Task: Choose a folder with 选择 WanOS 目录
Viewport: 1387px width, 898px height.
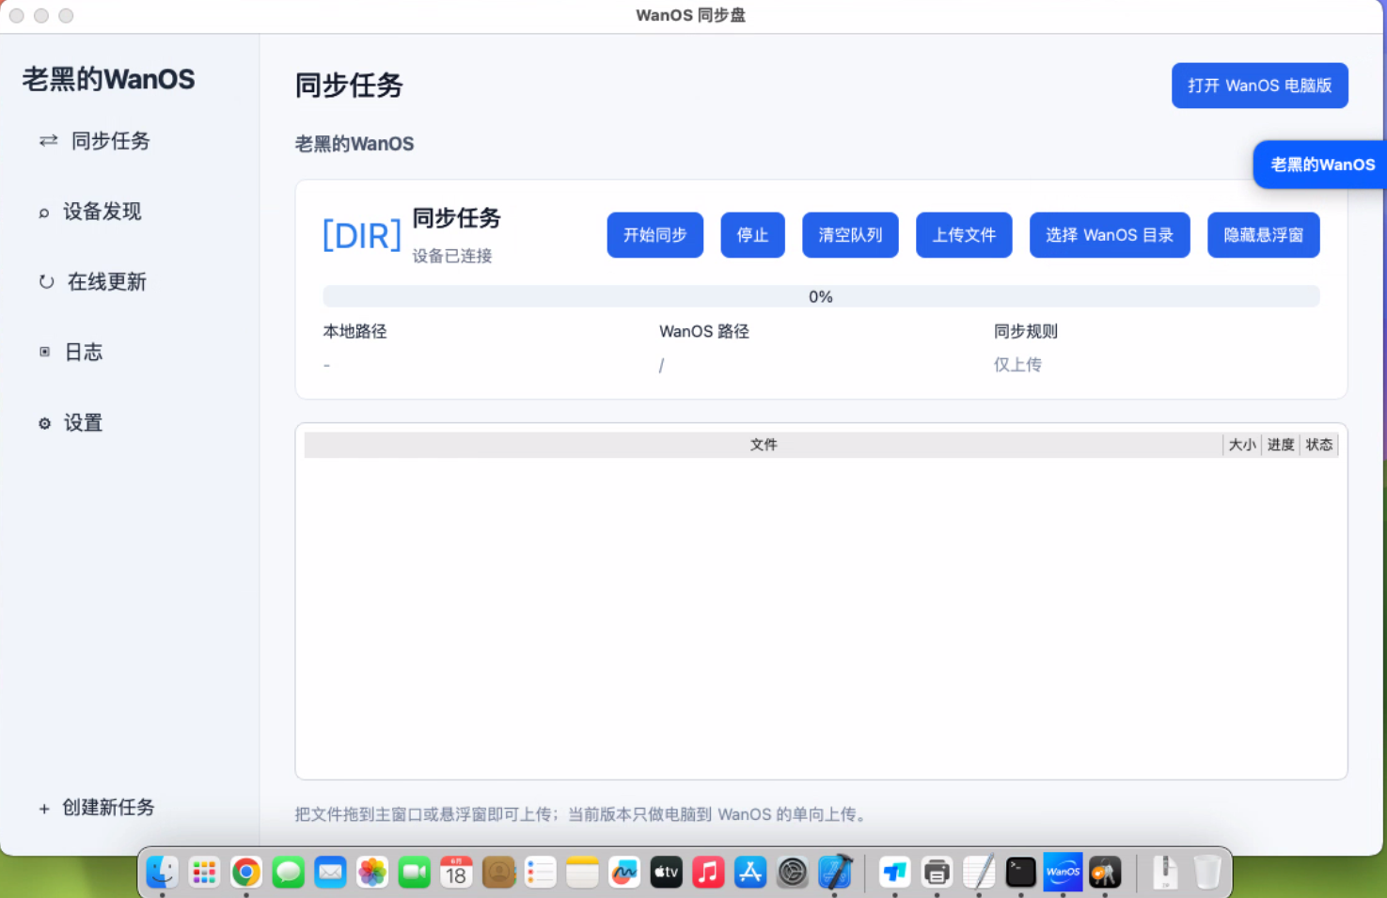Action: pyautogui.click(x=1110, y=235)
